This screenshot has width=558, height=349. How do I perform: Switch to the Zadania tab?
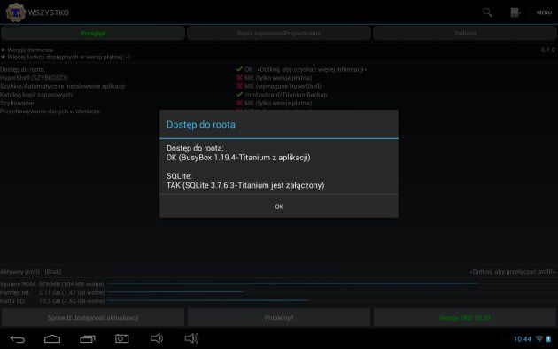pyautogui.click(x=465, y=33)
